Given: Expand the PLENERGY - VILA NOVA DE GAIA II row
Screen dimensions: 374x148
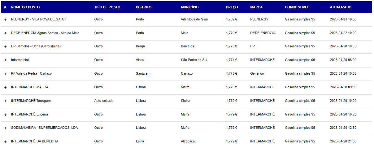Looking at the screenshot, I should (x=5, y=20).
